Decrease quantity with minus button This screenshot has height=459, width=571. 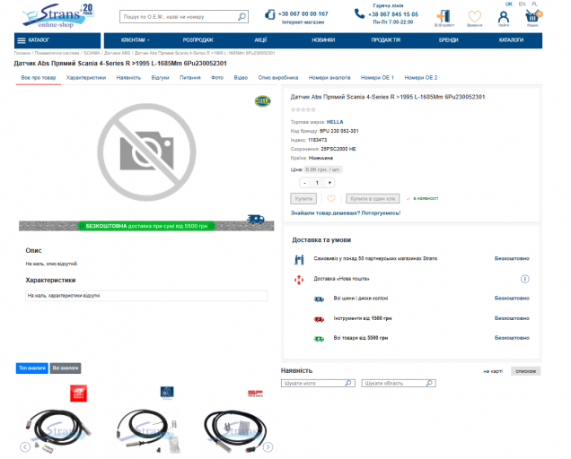304,183
